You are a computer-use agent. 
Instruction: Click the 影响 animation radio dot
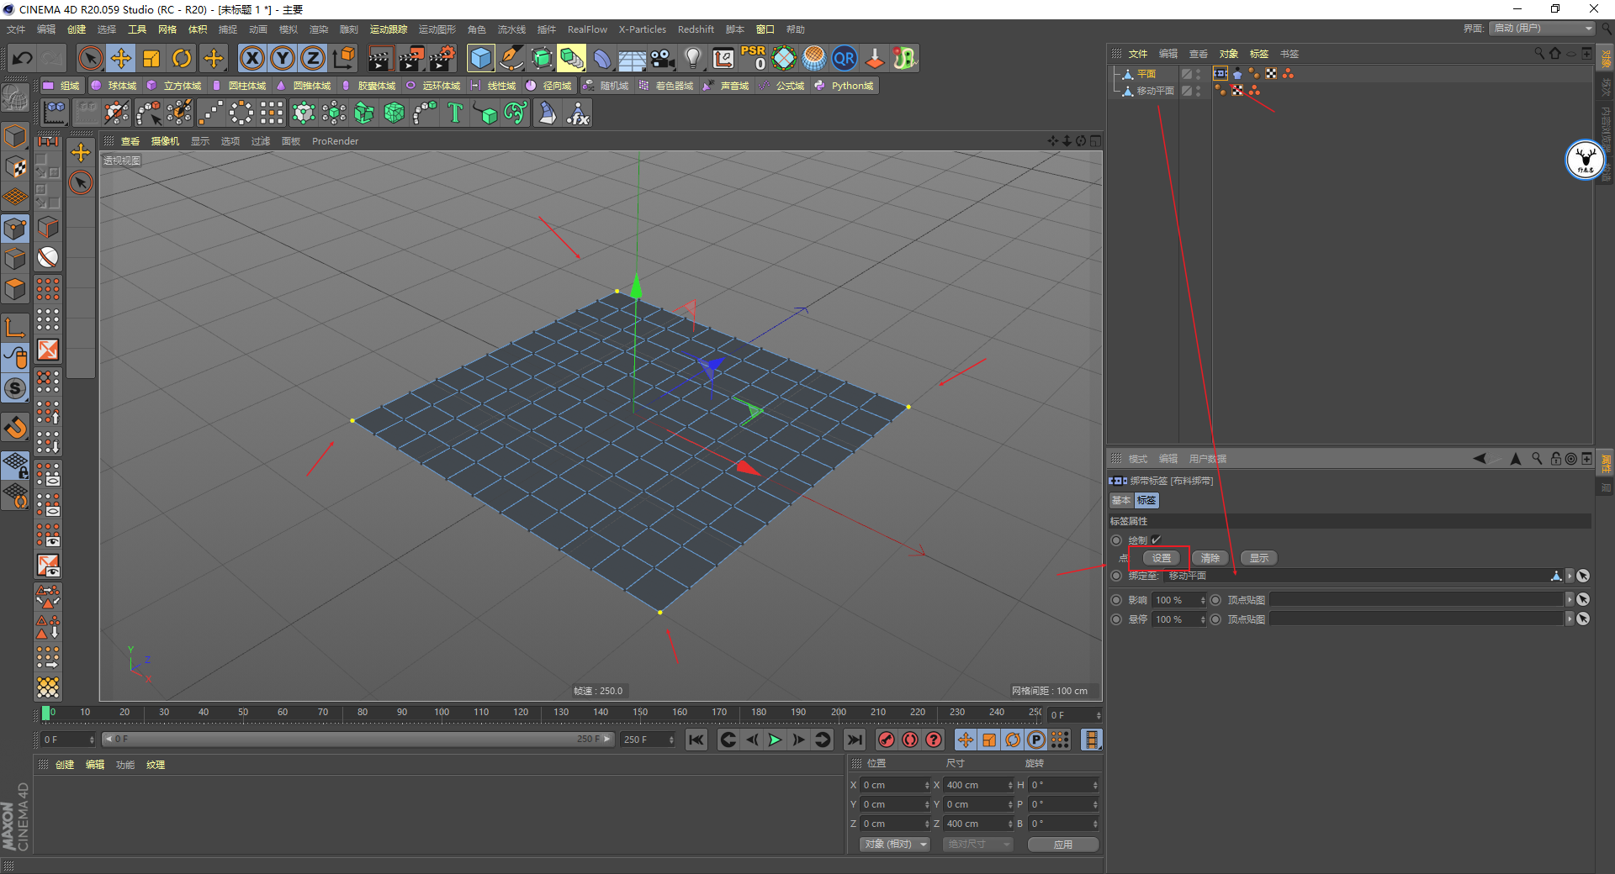point(1116,600)
